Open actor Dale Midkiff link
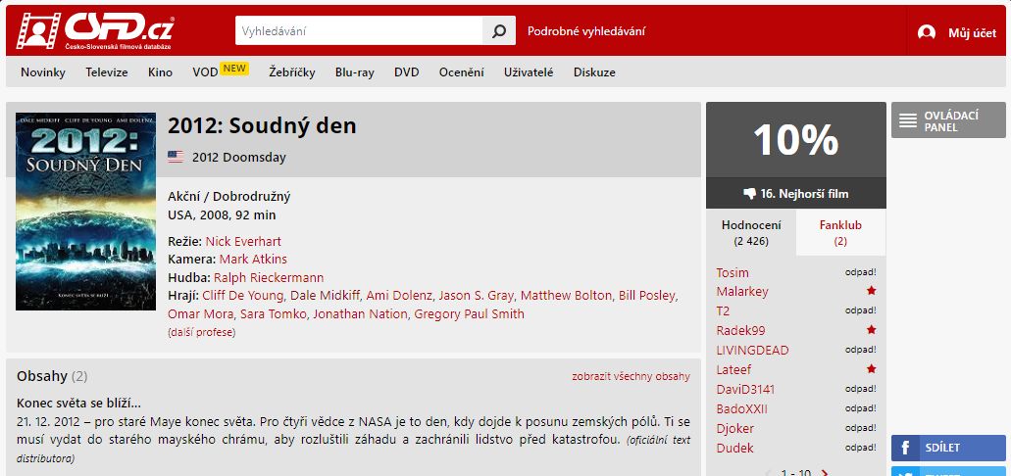 click(325, 295)
